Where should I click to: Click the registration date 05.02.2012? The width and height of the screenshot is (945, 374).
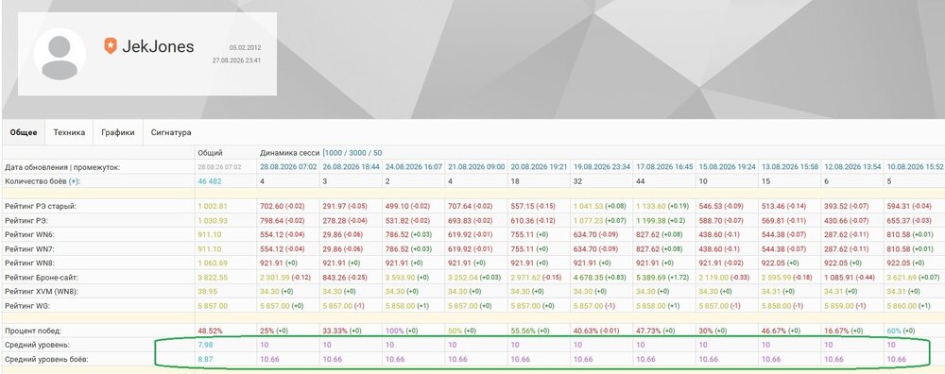click(x=246, y=47)
